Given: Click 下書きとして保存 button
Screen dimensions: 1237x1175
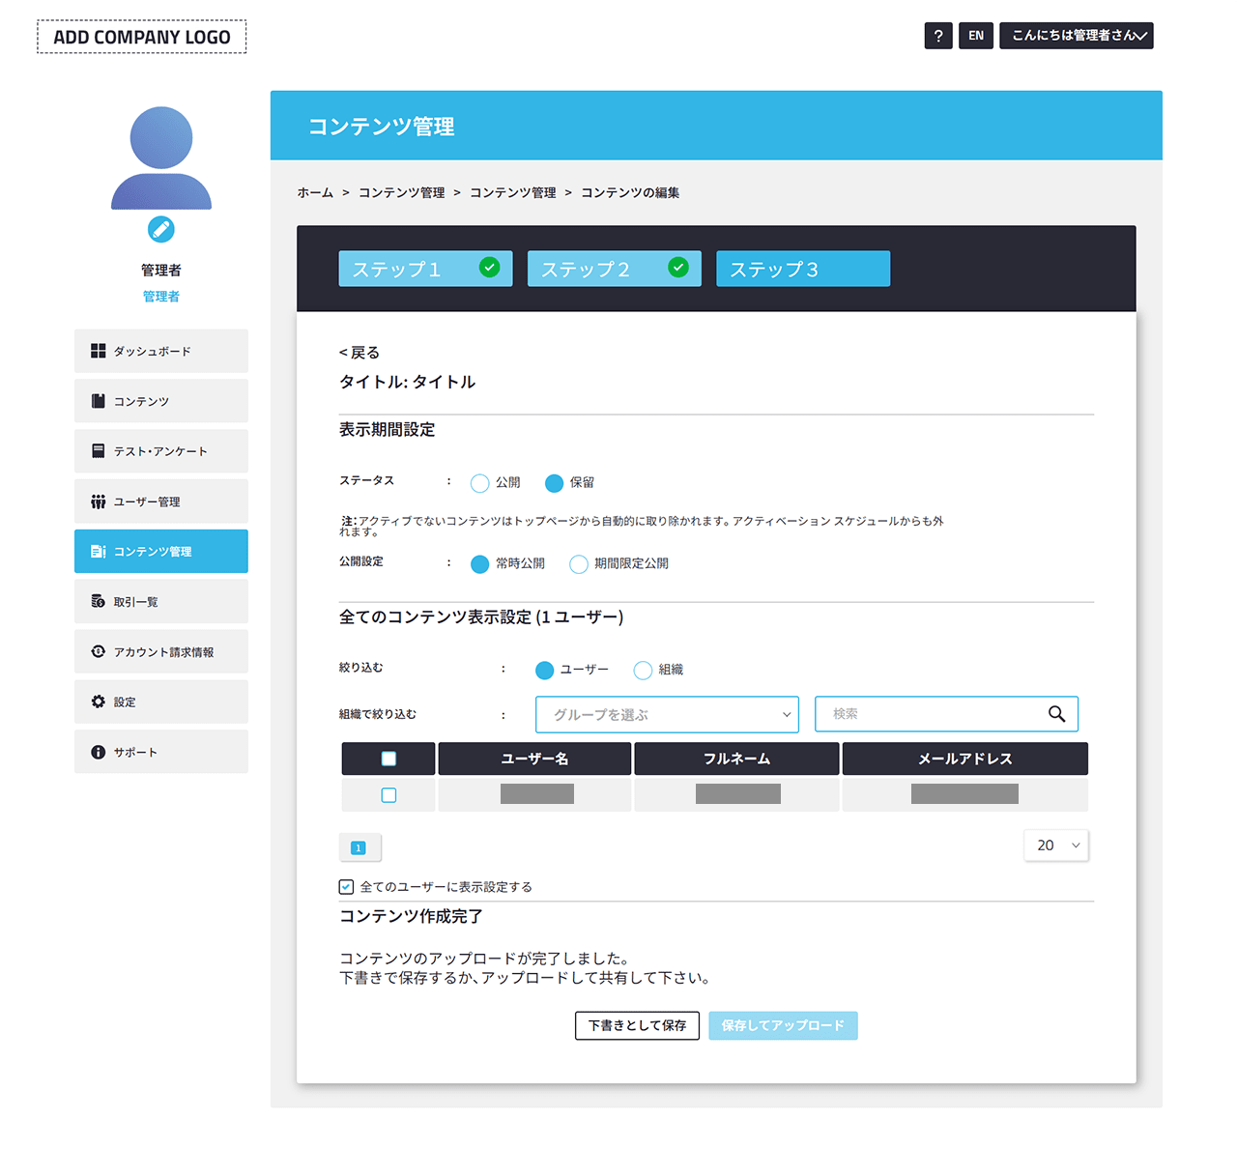Looking at the screenshot, I should [637, 1025].
